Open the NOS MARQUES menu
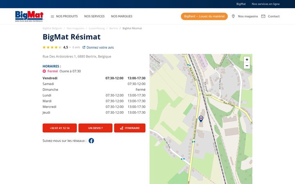 tap(122, 16)
